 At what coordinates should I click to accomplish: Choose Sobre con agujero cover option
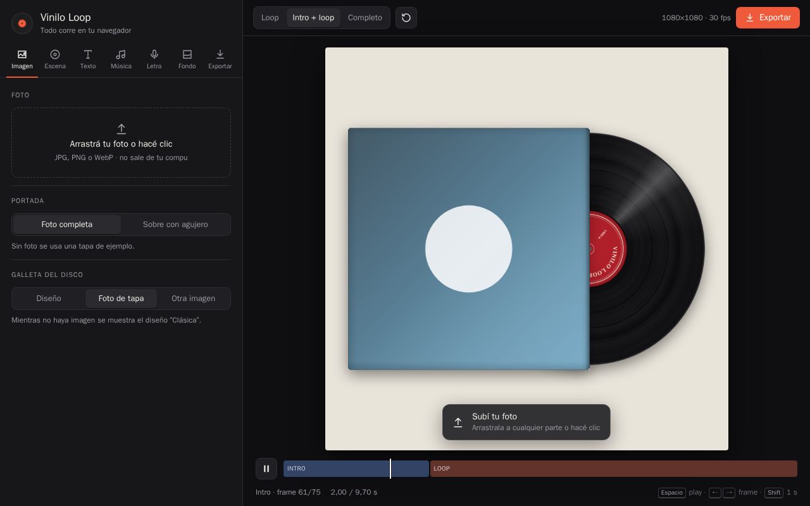click(x=175, y=225)
